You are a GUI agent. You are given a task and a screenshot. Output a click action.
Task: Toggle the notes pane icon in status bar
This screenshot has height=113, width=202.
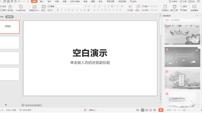pos(138,110)
